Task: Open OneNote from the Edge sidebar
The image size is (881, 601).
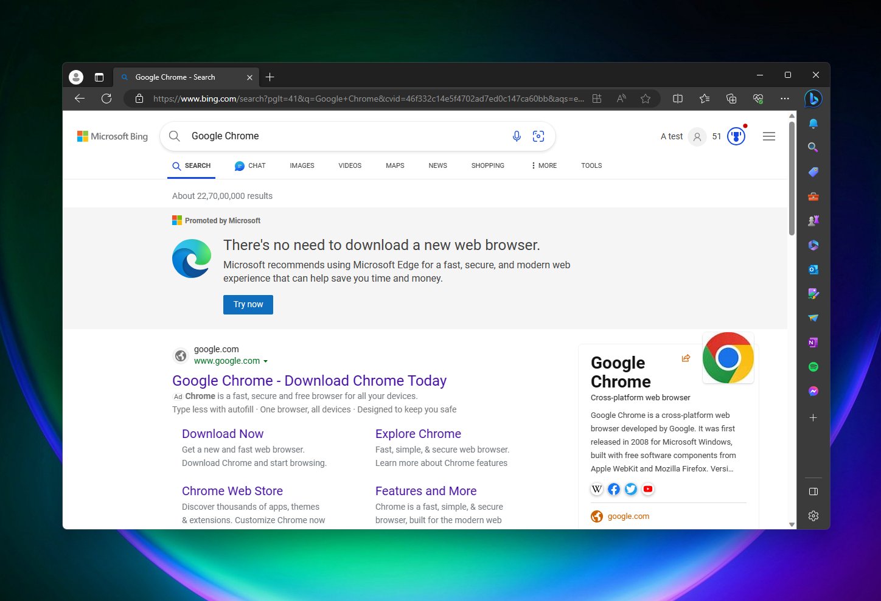Action: click(813, 342)
